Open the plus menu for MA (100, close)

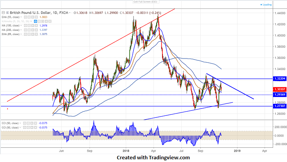[x=32, y=26]
